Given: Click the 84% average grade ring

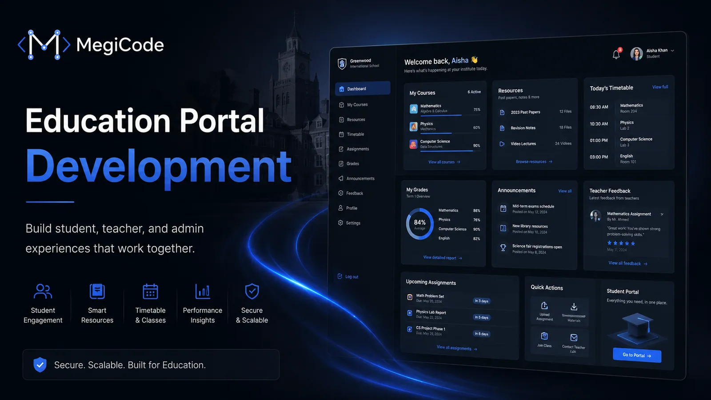Looking at the screenshot, I should point(420,224).
